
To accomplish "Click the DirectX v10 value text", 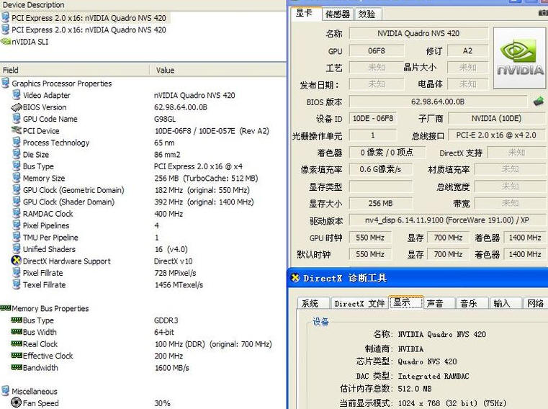I will click(174, 261).
